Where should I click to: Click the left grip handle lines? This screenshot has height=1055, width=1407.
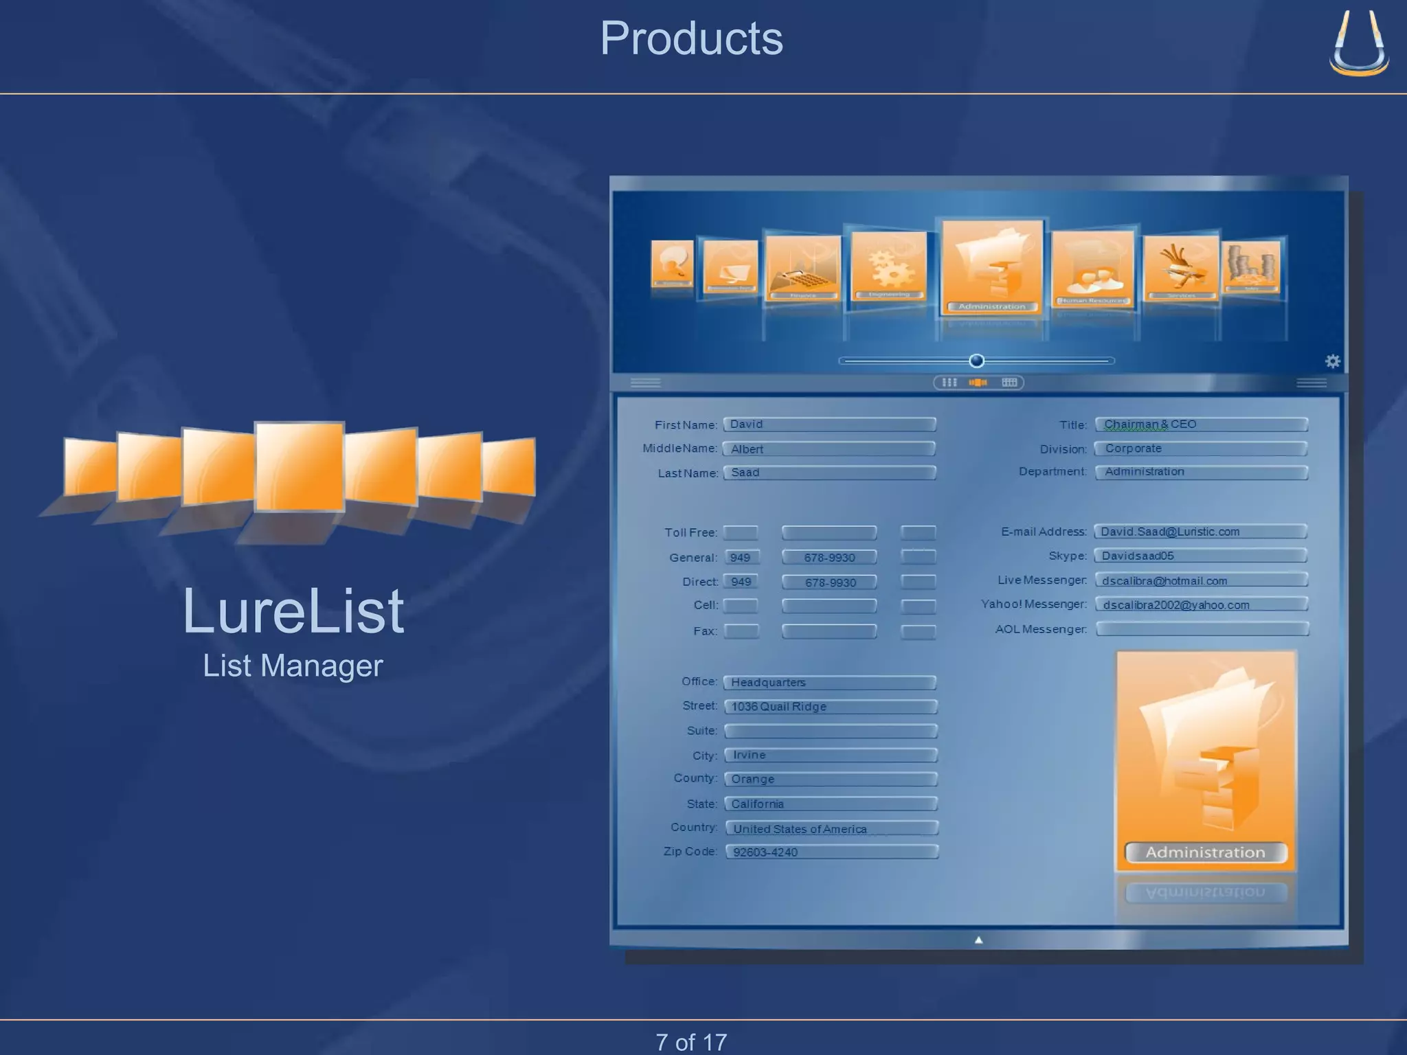coord(646,383)
